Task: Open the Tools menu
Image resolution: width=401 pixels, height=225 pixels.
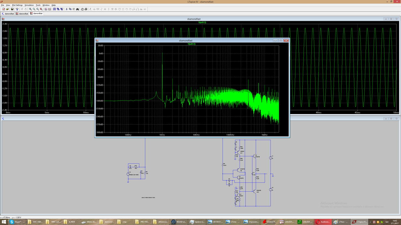Action: click(38, 5)
